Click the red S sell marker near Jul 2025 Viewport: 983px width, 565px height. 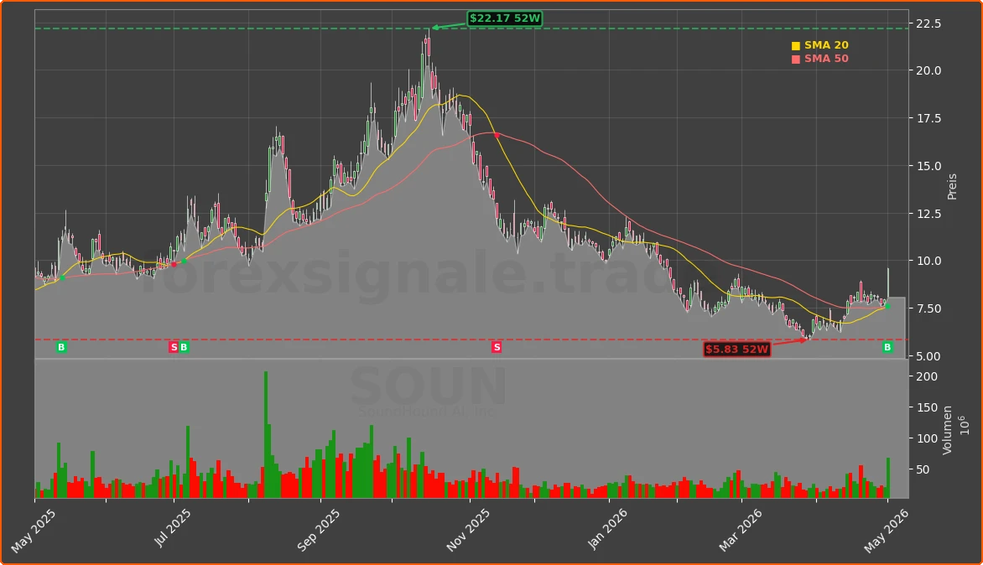point(174,347)
